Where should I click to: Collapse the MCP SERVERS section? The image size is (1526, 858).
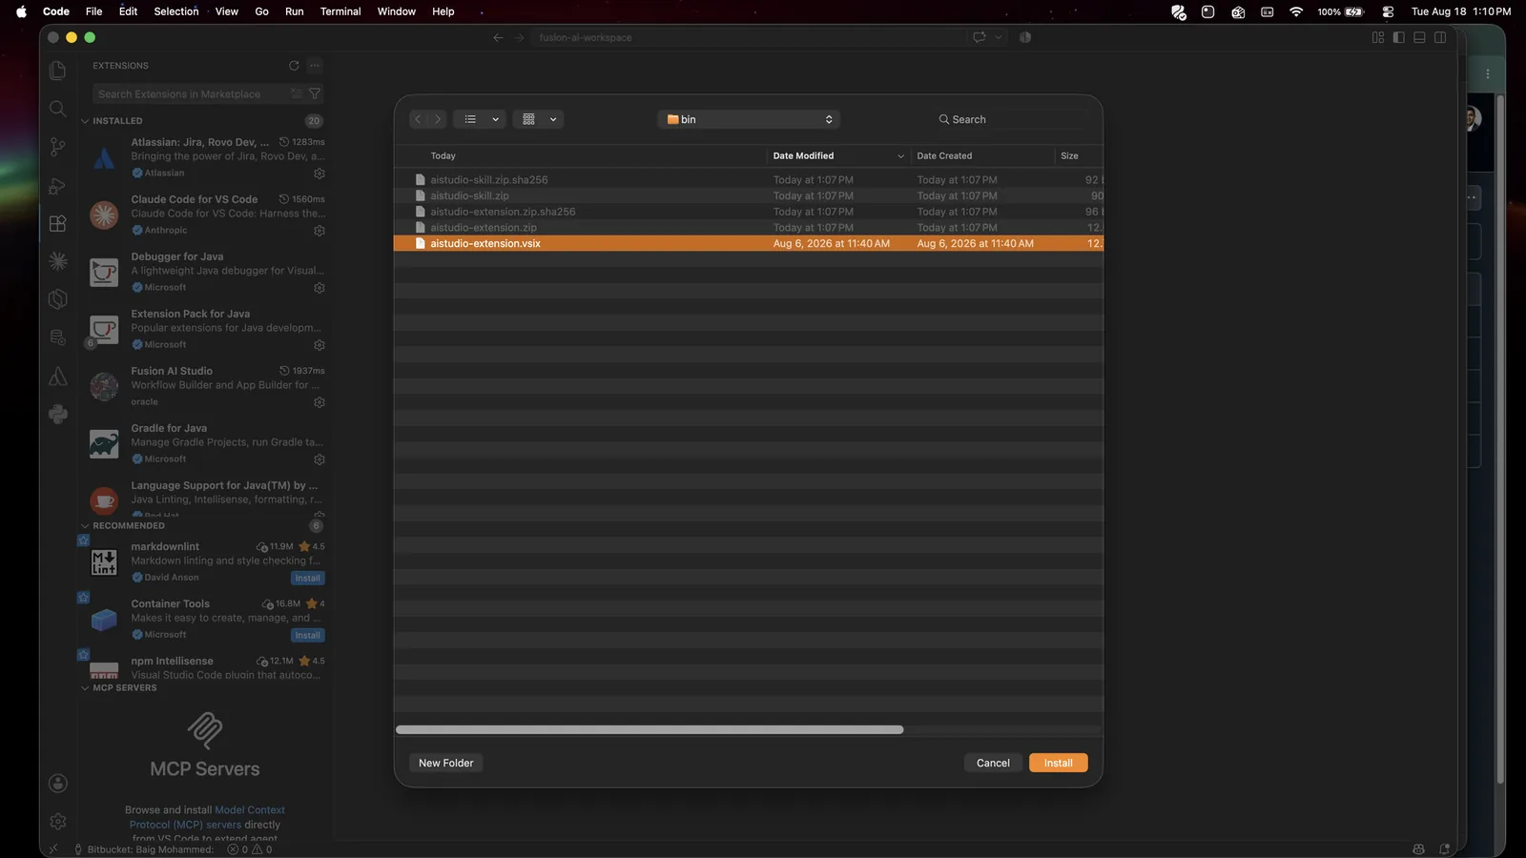85,688
